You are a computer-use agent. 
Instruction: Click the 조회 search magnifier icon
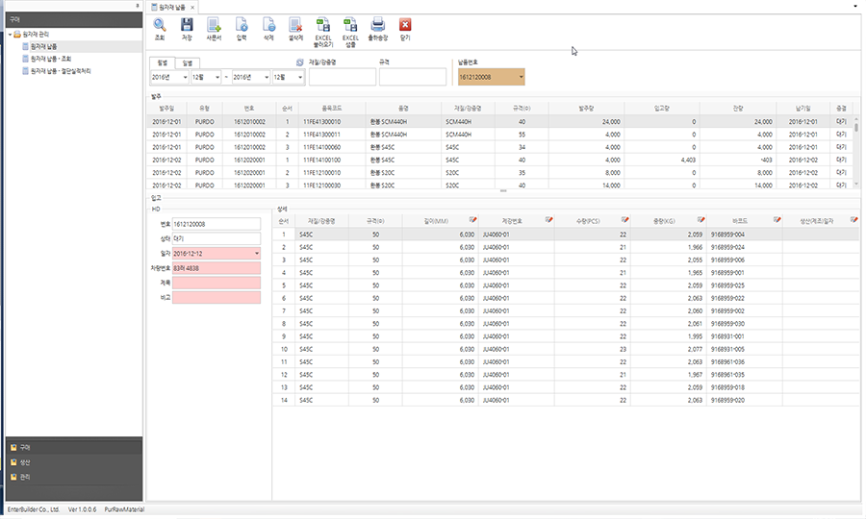pyautogui.click(x=159, y=25)
